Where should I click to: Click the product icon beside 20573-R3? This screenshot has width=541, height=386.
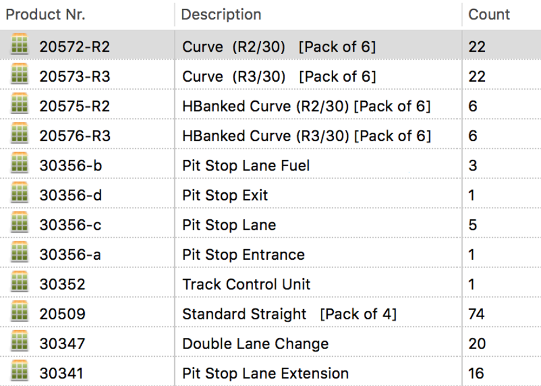(19, 76)
